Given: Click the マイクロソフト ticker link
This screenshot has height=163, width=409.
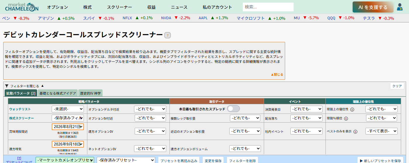Looking at the screenshot, I should click(251, 18).
